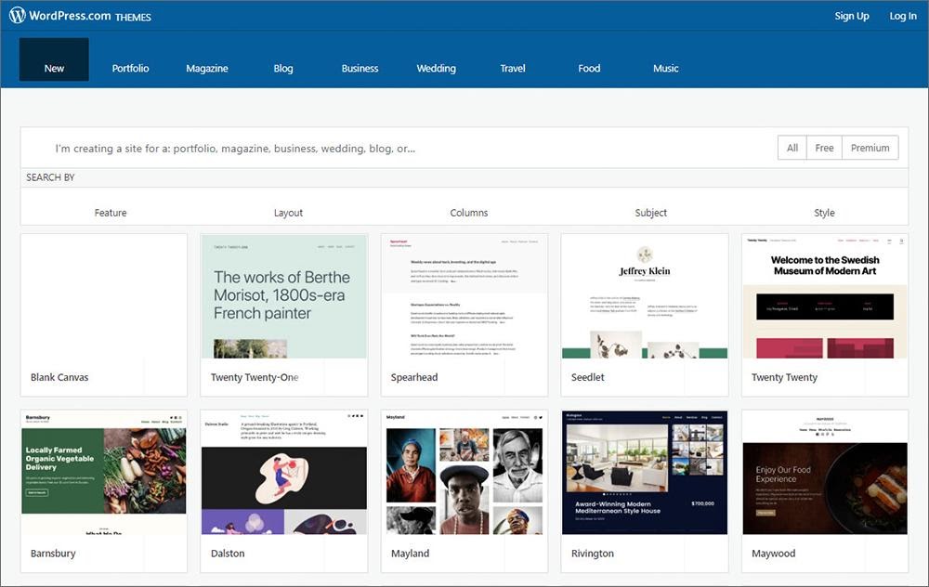
Task: Open the Dalston theme preview
Action: [x=283, y=473]
